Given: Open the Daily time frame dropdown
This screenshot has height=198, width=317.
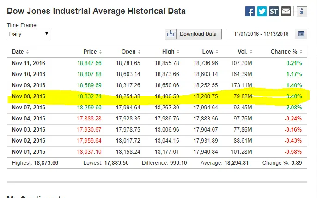Looking at the screenshot, I should [29, 34].
